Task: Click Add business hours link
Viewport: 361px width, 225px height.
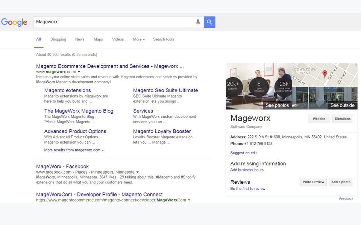Action: pyautogui.click(x=247, y=170)
